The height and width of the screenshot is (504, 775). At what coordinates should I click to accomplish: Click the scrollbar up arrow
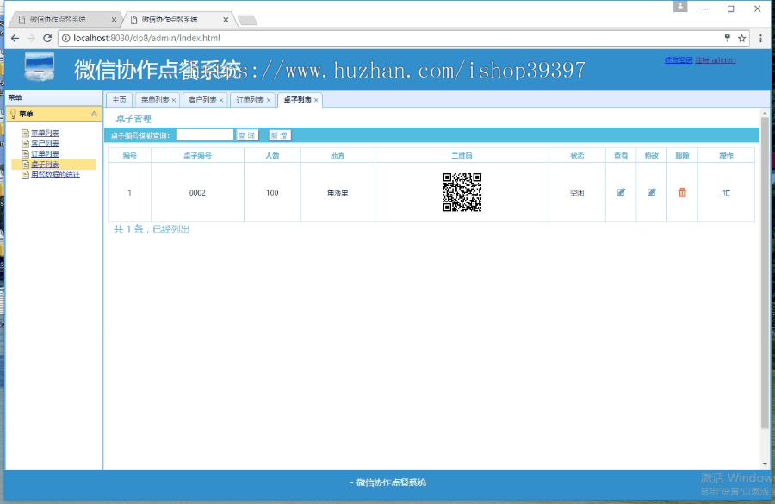click(x=765, y=113)
